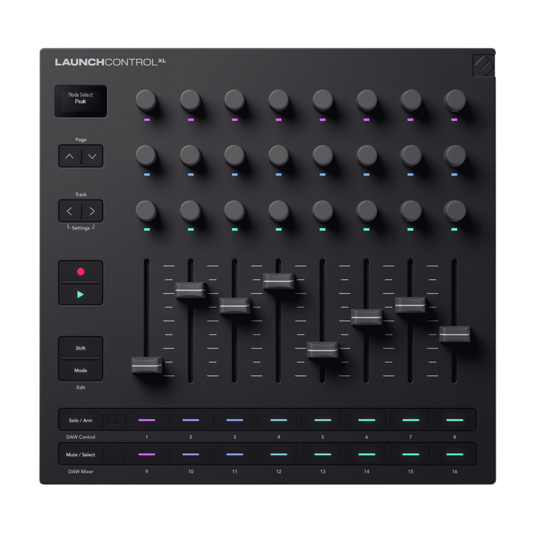535x535 pixels.
Task: Click the fifth knob with green LED
Action: click(323, 211)
